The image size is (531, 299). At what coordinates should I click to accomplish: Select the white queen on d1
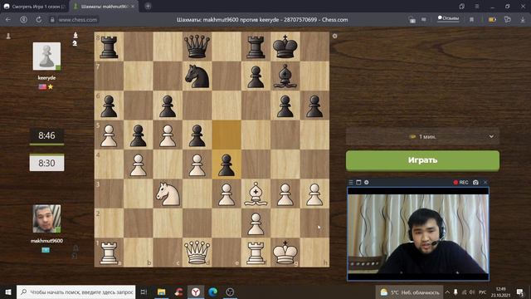[x=197, y=252]
